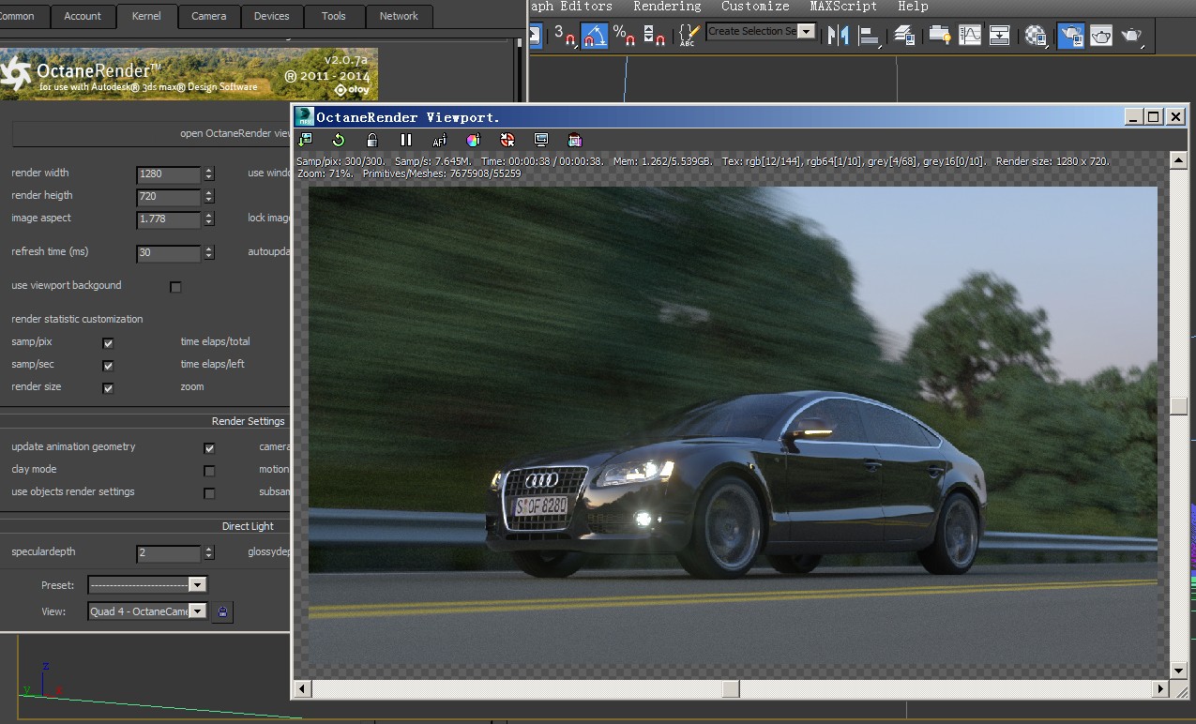1196x724 pixels.
Task: Click the image aspect value field
Action: click(x=169, y=219)
